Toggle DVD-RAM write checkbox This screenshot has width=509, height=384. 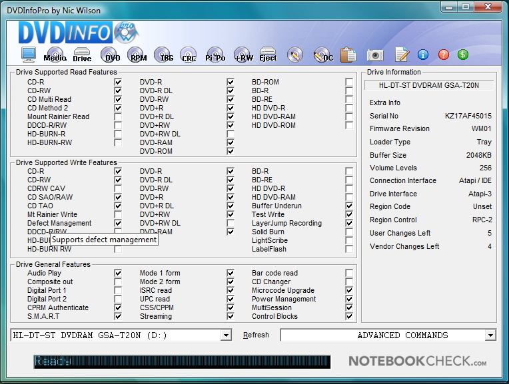point(231,232)
